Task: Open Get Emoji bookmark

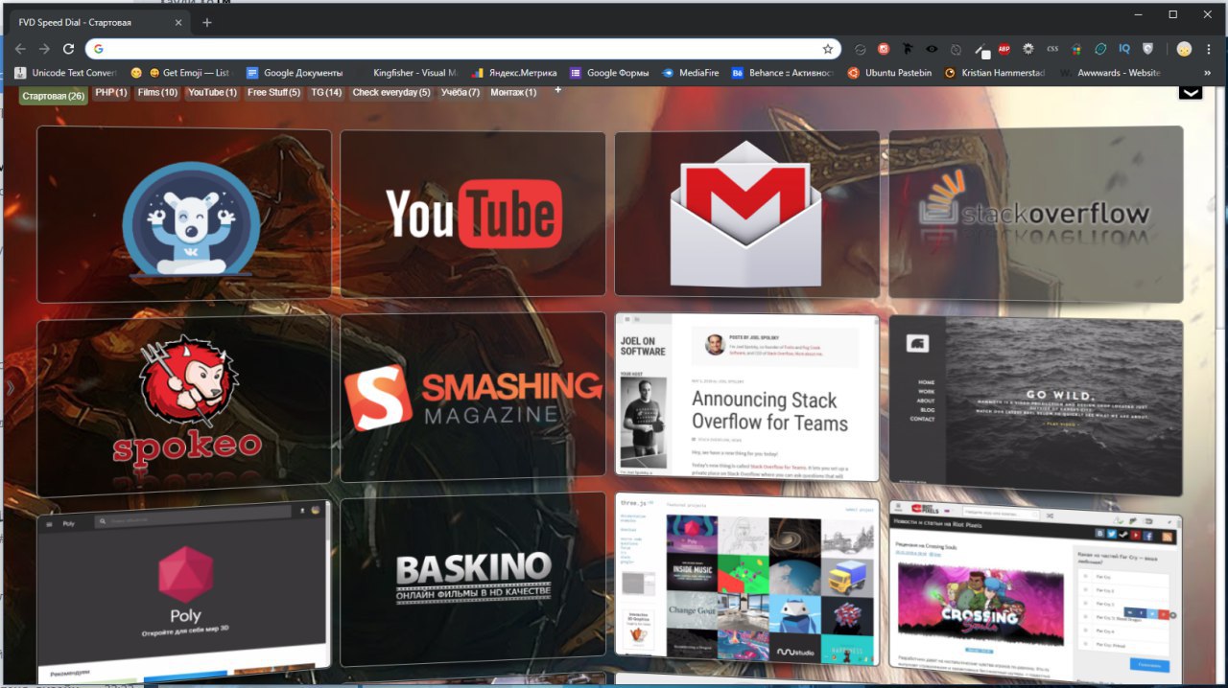Action: [181, 73]
